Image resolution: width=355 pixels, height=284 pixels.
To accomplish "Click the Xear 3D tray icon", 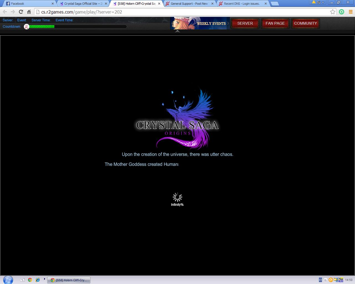I will [x=341, y=280].
